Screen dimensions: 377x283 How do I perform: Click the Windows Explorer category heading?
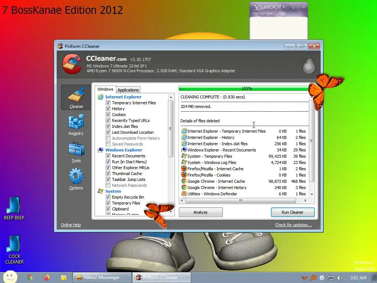point(124,150)
